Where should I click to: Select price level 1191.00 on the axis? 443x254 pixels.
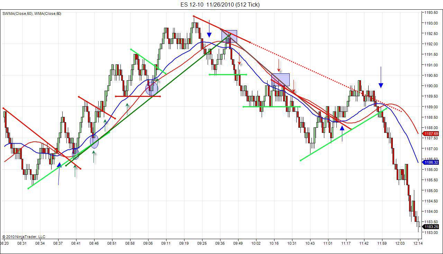point(431,65)
